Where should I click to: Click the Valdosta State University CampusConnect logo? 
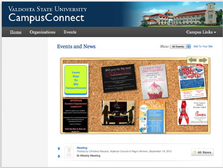(x=47, y=14)
